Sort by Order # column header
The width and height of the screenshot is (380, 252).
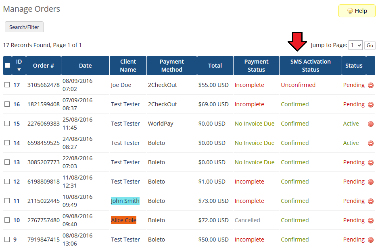[44, 66]
